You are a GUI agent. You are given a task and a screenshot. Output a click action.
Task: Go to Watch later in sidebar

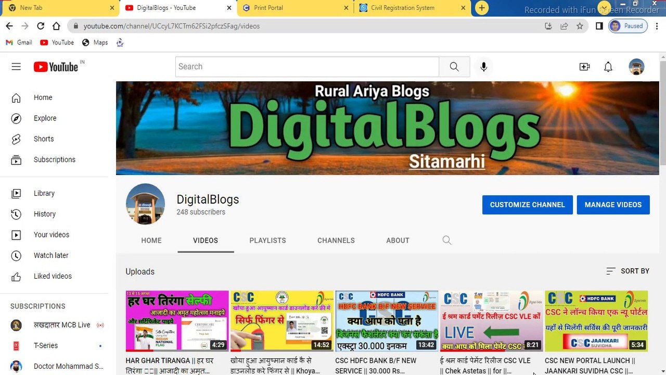pos(51,255)
